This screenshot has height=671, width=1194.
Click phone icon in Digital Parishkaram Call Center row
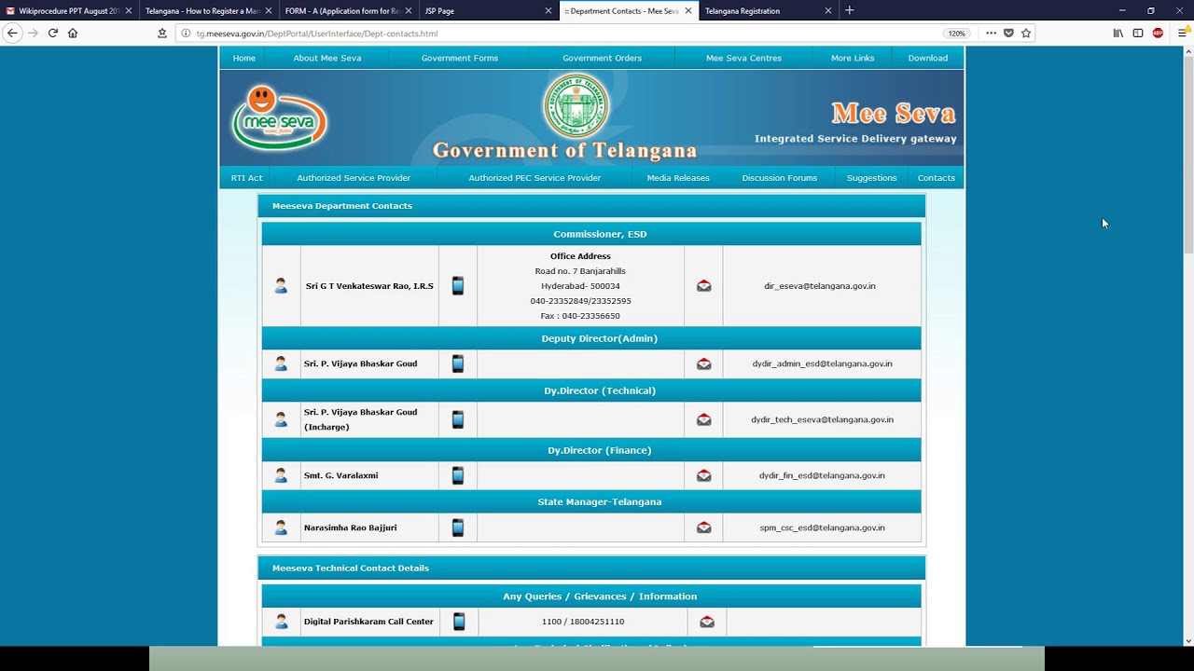(459, 622)
